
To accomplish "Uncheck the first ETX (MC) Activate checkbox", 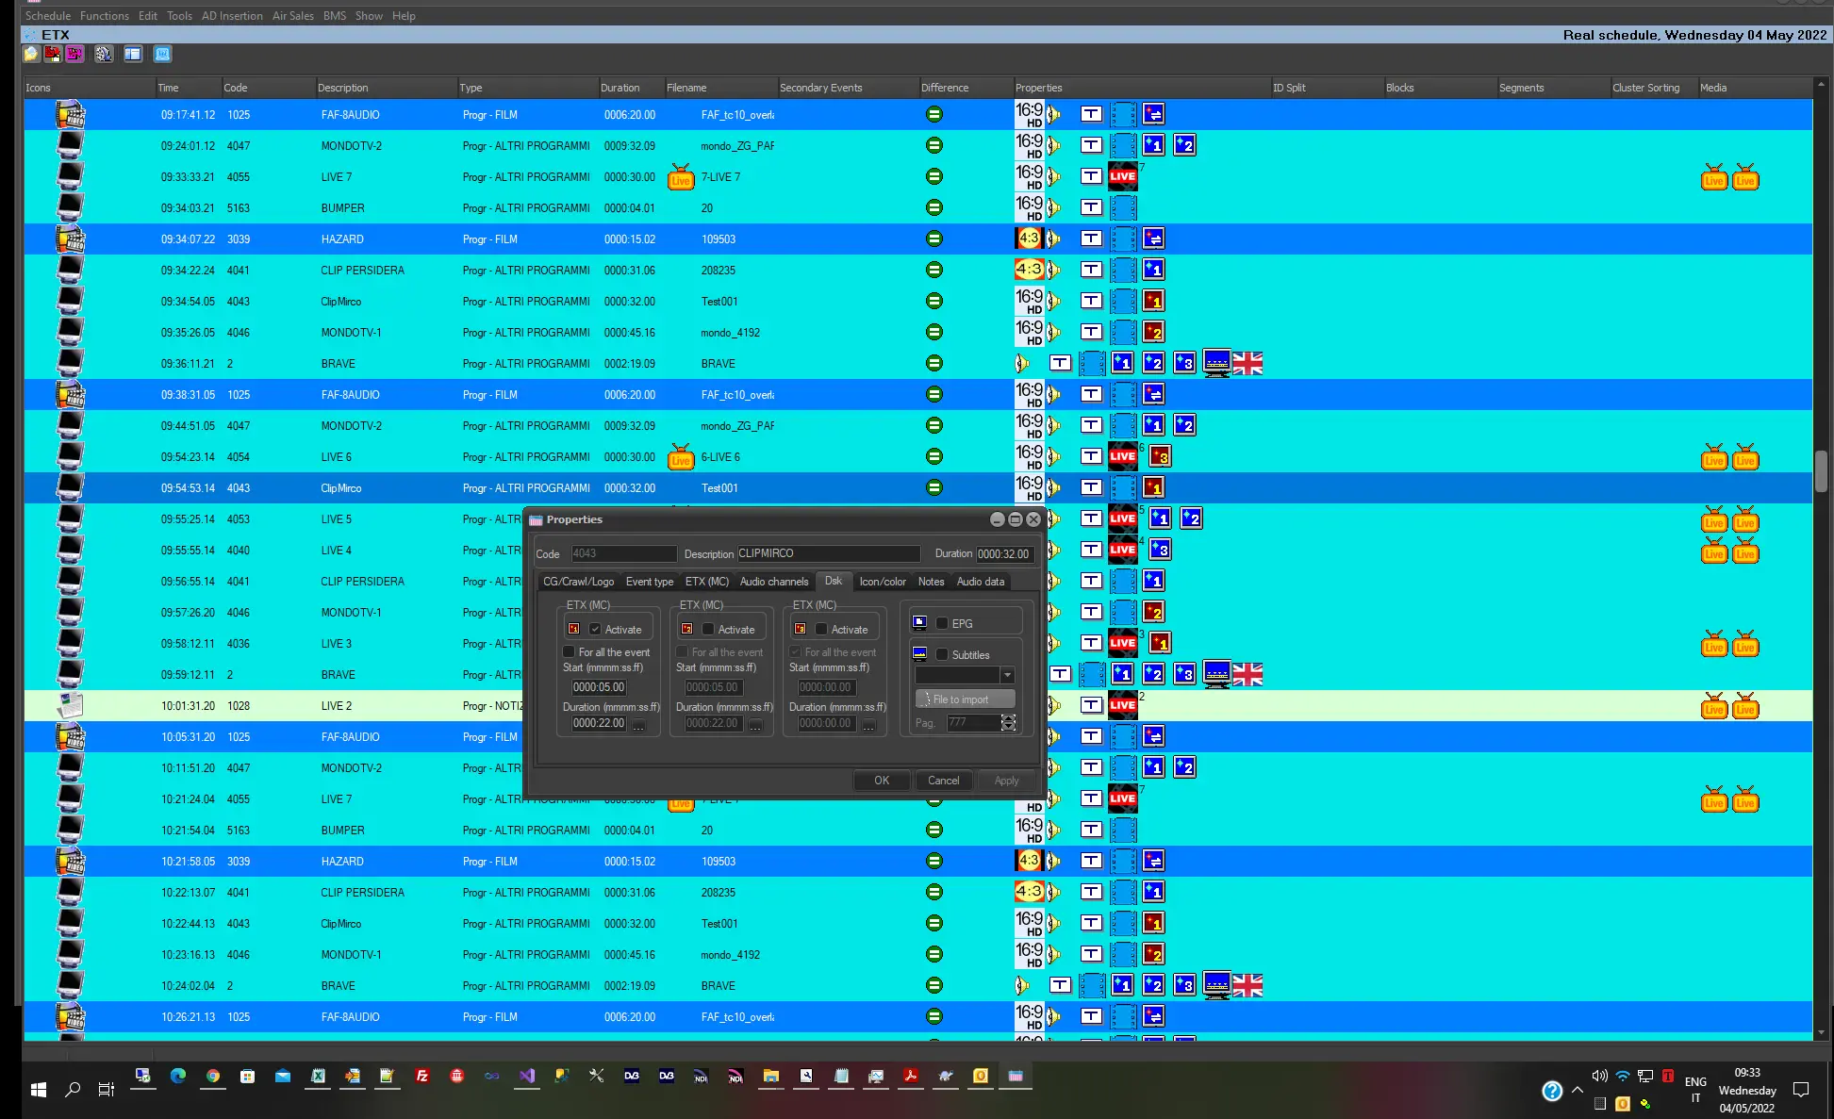I will coord(595,629).
